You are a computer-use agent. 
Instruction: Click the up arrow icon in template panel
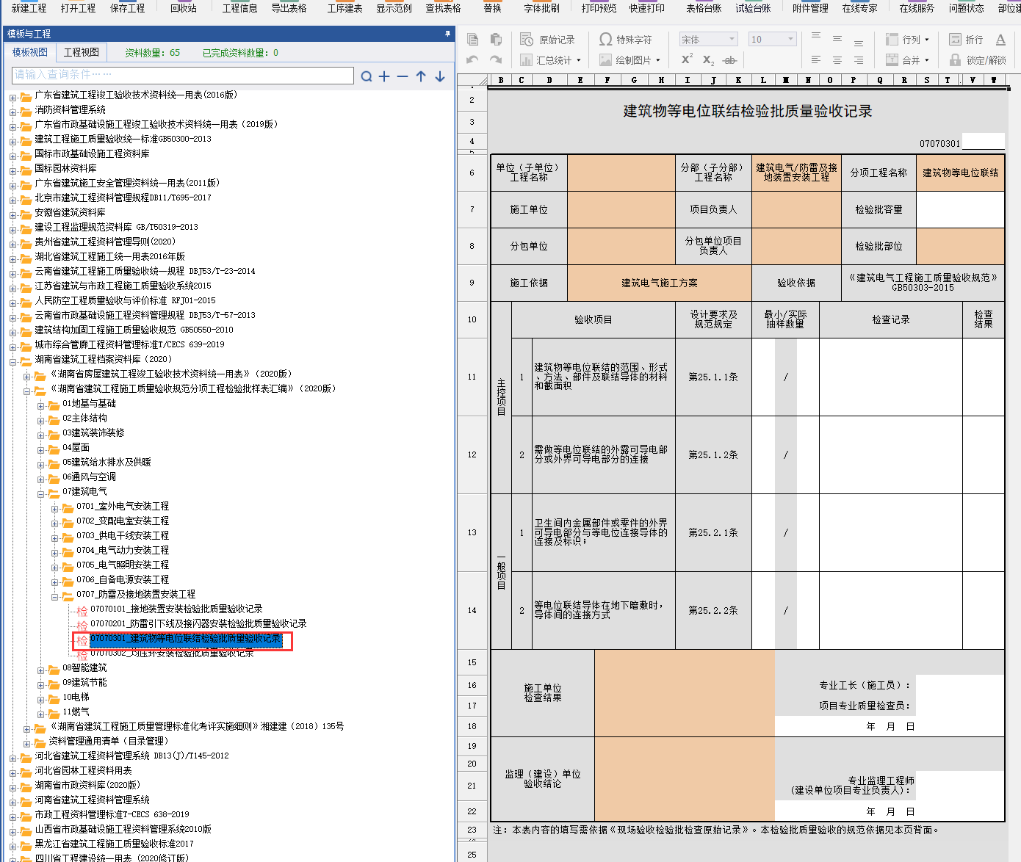point(421,76)
